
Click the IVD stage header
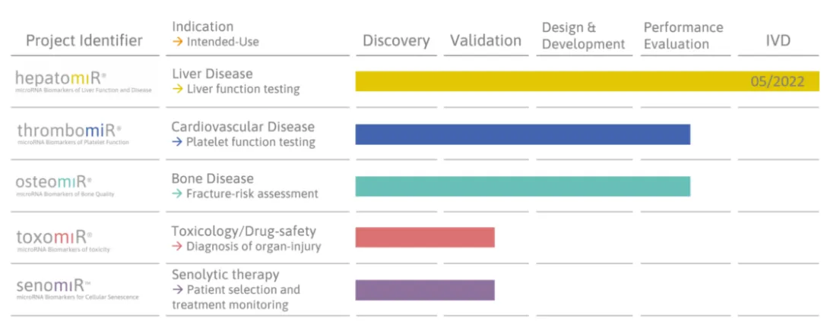point(778,41)
